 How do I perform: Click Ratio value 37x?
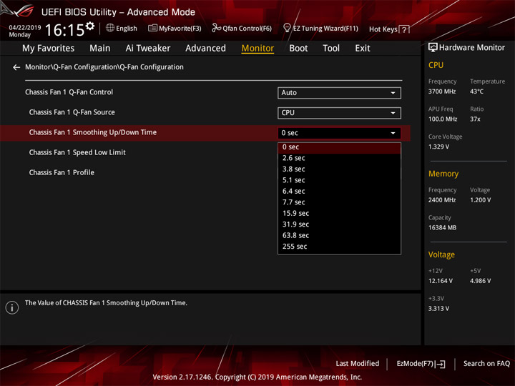(475, 119)
